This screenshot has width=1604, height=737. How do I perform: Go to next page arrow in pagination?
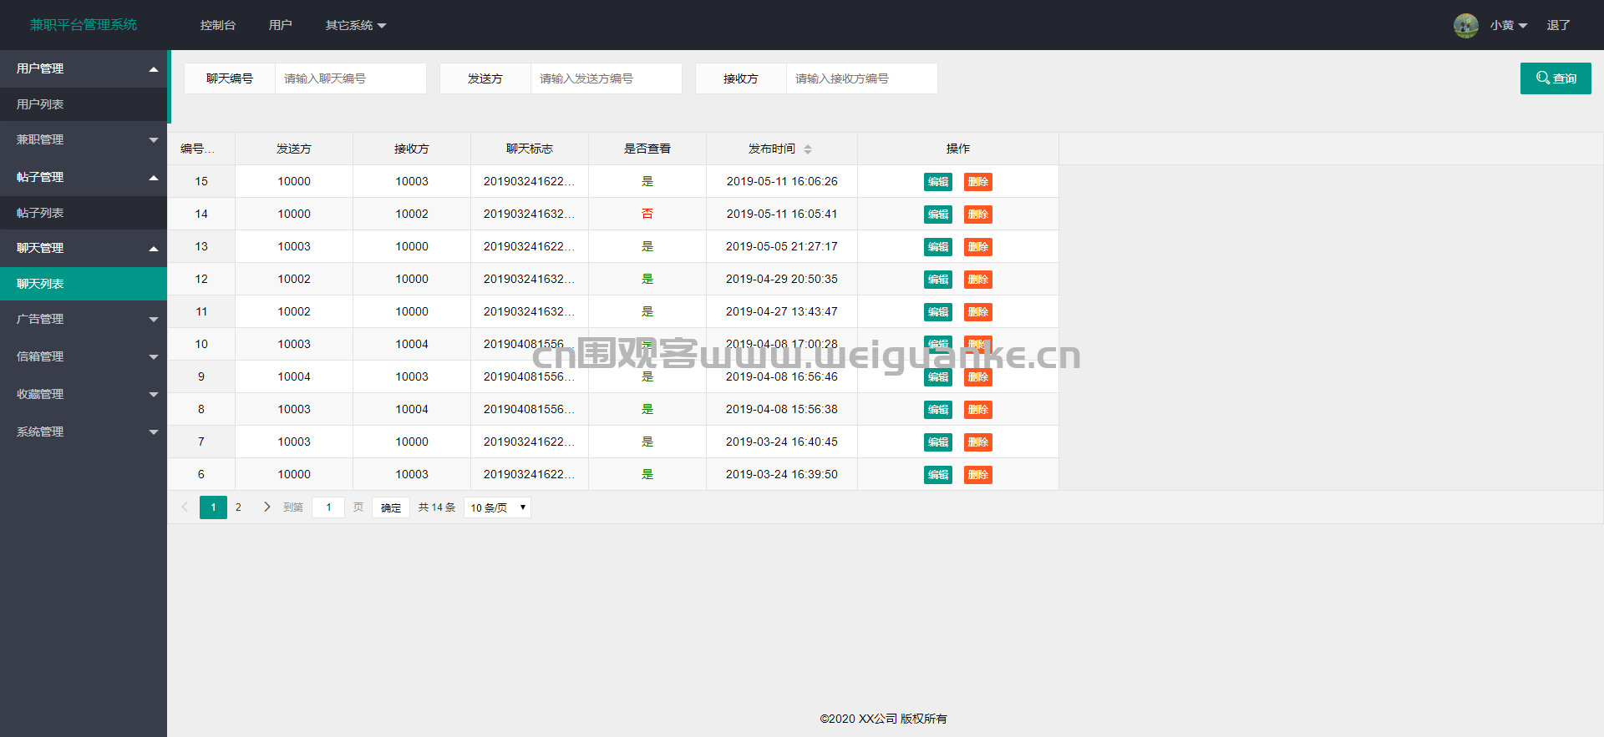coord(266,507)
